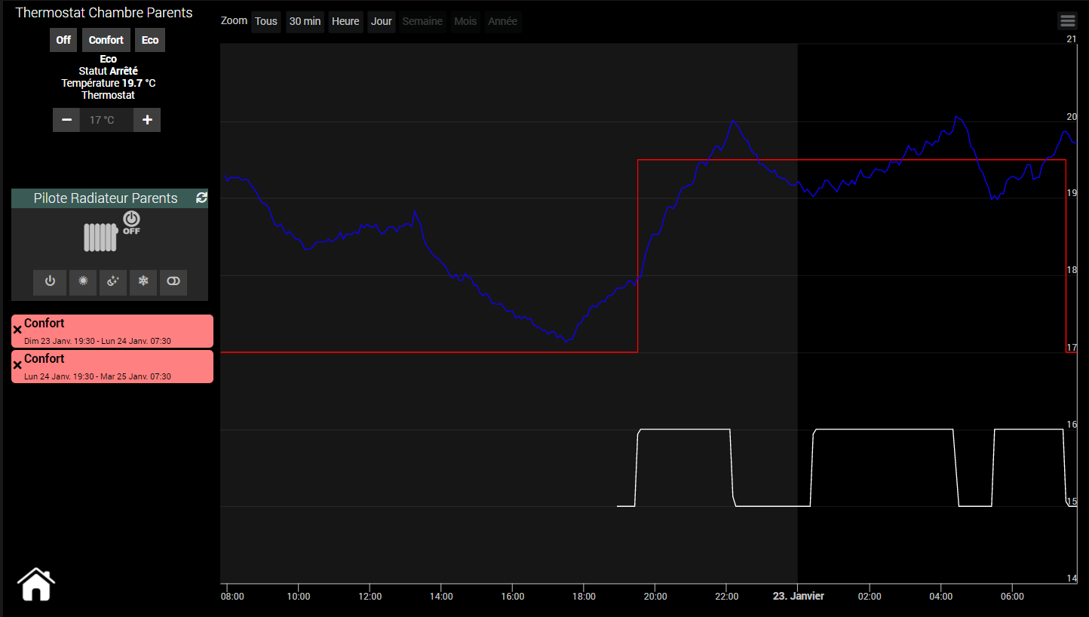The width and height of the screenshot is (1089, 617).
Task: Set radiator to comfort sun mode
Action: (83, 281)
